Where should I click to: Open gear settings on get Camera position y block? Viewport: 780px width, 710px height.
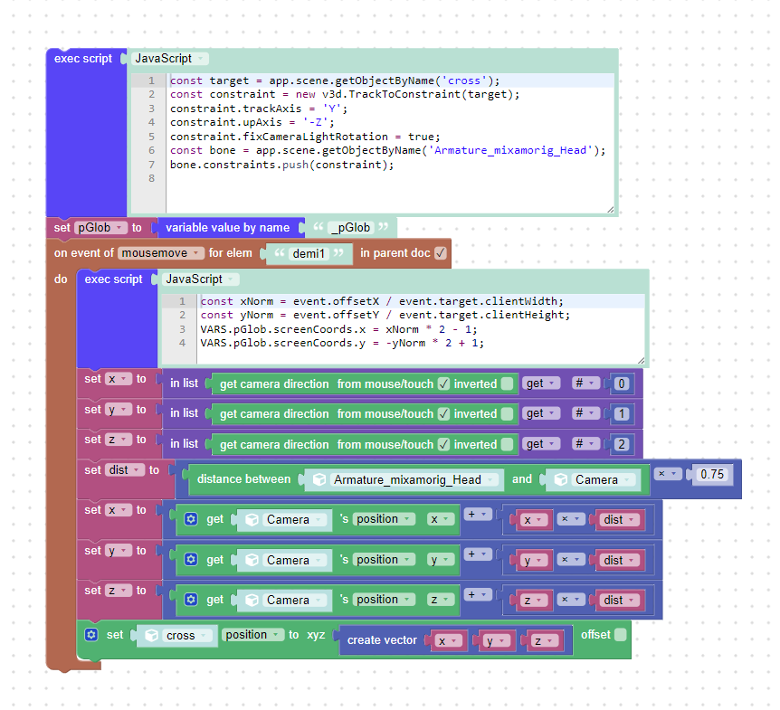click(191, 559)
